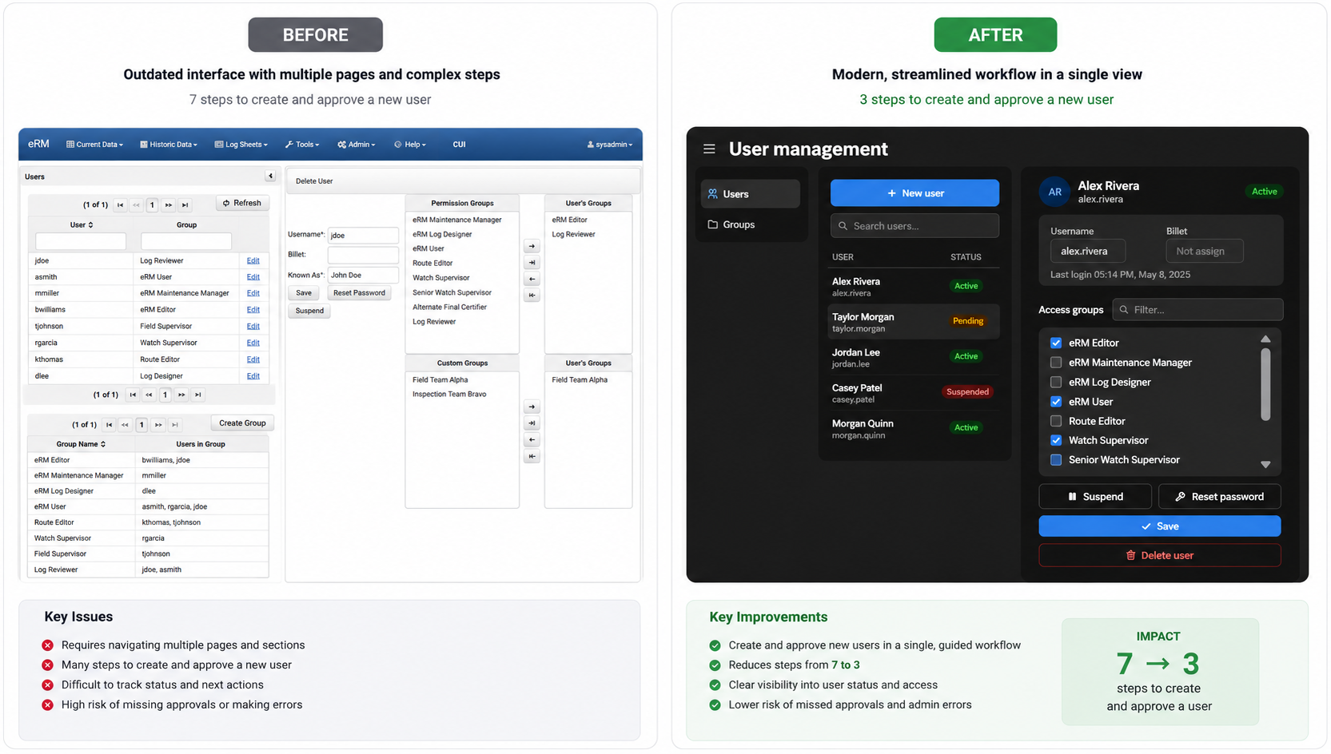Click the Known As field containing John Doe

[363, 275]
